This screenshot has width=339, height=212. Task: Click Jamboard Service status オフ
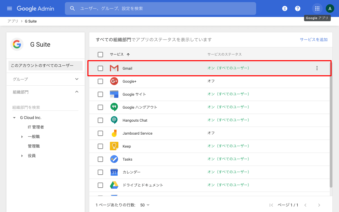pyautogui.click(x=211, y=133)
